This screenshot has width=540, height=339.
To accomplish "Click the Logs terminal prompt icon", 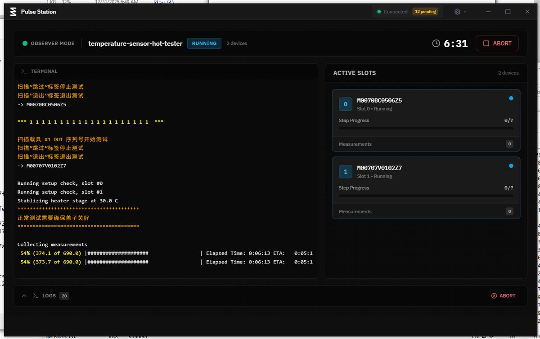I will coord(36,296).
